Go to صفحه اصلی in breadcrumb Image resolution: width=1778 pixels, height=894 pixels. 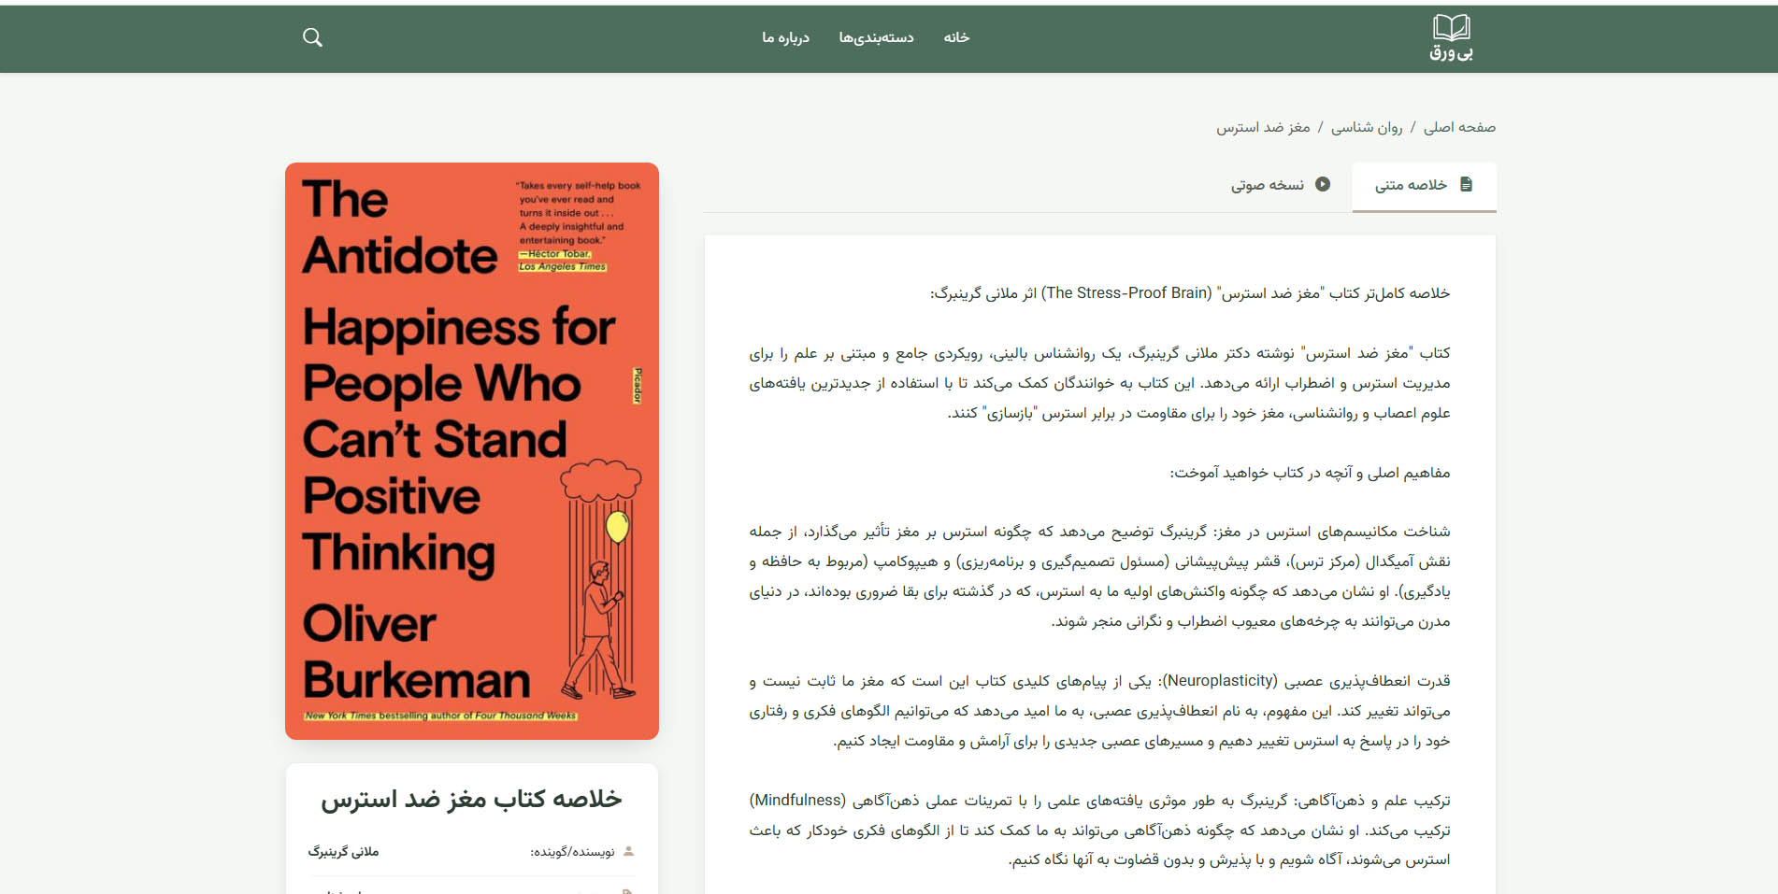1459,127
